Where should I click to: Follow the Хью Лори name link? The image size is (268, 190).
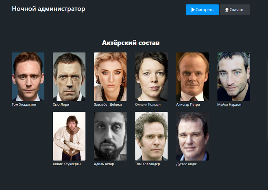[61, 105]
